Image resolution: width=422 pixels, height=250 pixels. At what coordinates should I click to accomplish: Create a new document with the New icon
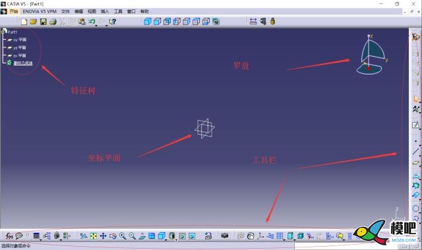(24, 22)
